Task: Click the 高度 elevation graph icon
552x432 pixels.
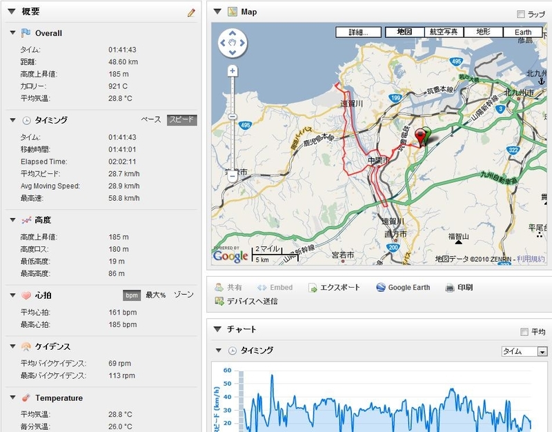Action: (x=26, y=220)
